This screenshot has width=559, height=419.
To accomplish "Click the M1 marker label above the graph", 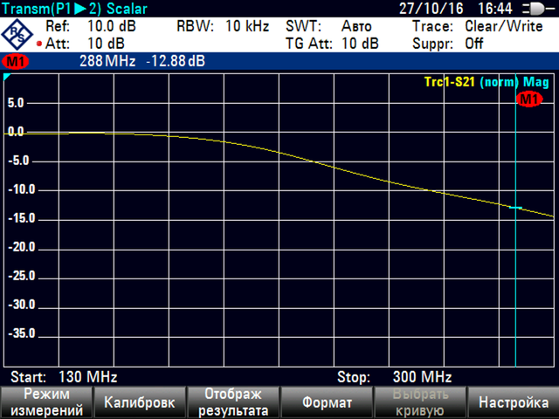I will point(529,100).
